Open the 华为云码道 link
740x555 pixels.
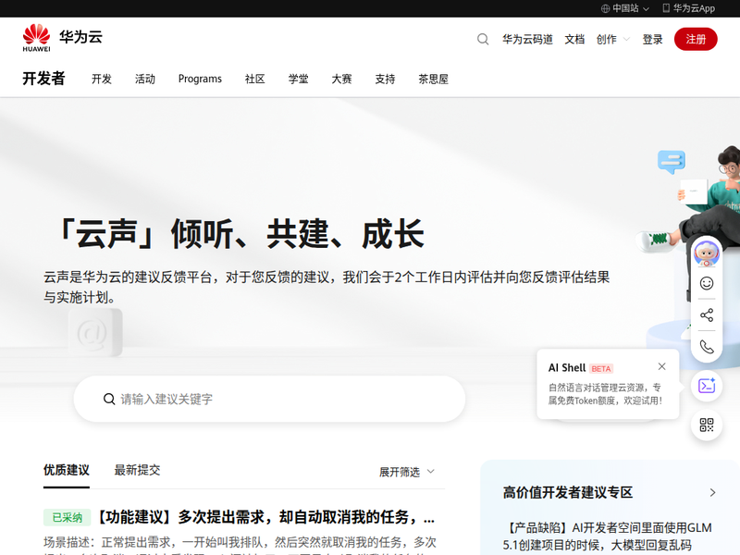pyautogui.click(x=527, y=39)
